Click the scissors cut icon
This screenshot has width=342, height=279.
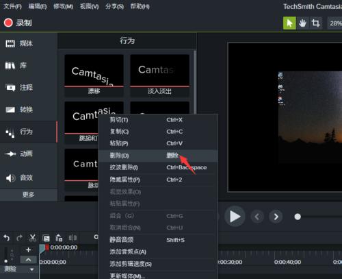tap(33, 238)
